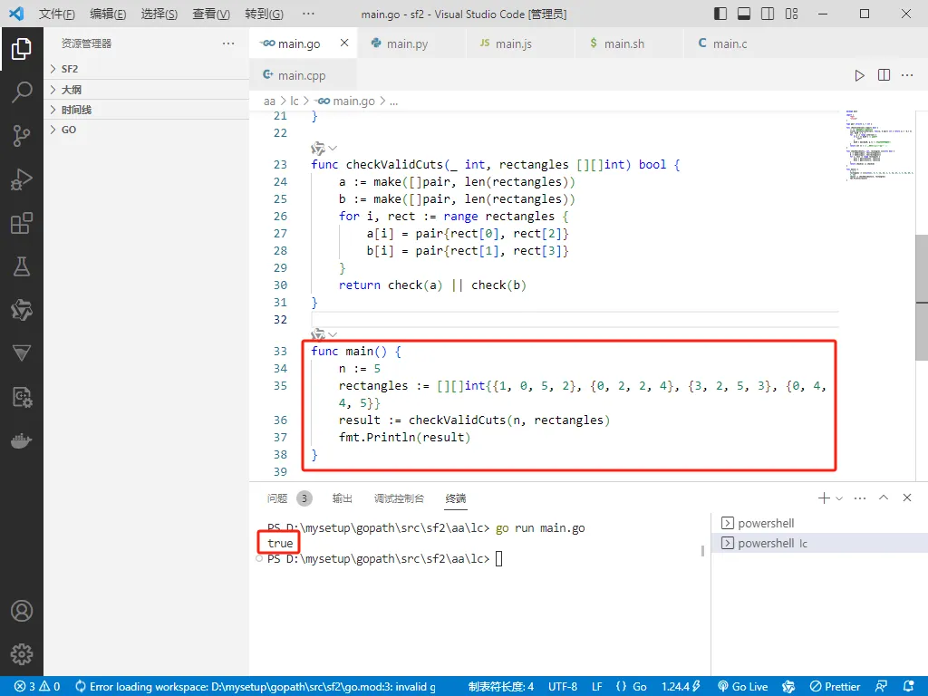Open the Manage gear menu
Image resolution: width=928 pixels, height=696 pixels.
click(x=22, y=654)
